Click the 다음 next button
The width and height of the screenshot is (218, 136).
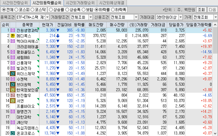pyautogui.click(x=212, y=10)
